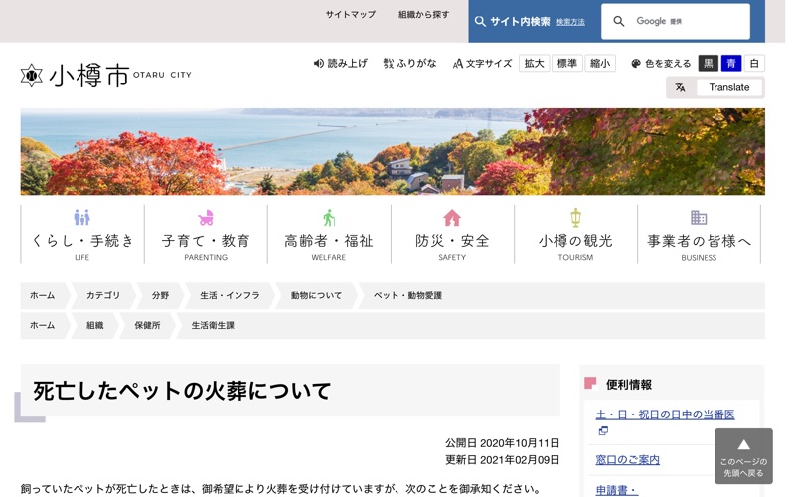Click page heading 死亡したペットの火葬について
This screenshot has width=795, height=497.
[x=182, y=391]
